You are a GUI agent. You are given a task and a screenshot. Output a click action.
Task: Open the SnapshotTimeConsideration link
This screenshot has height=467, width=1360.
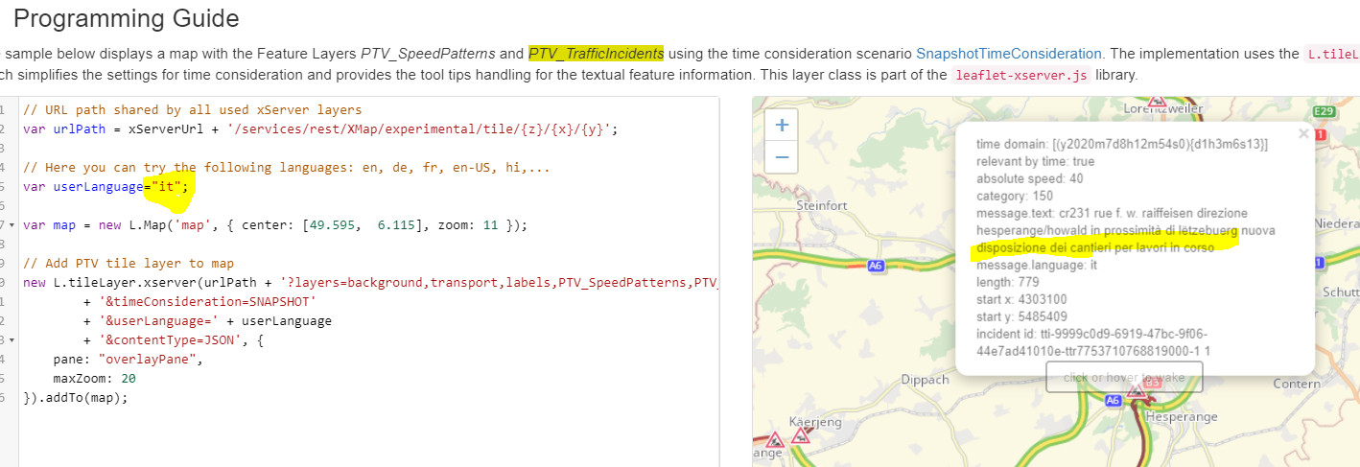pos(1008,54)
